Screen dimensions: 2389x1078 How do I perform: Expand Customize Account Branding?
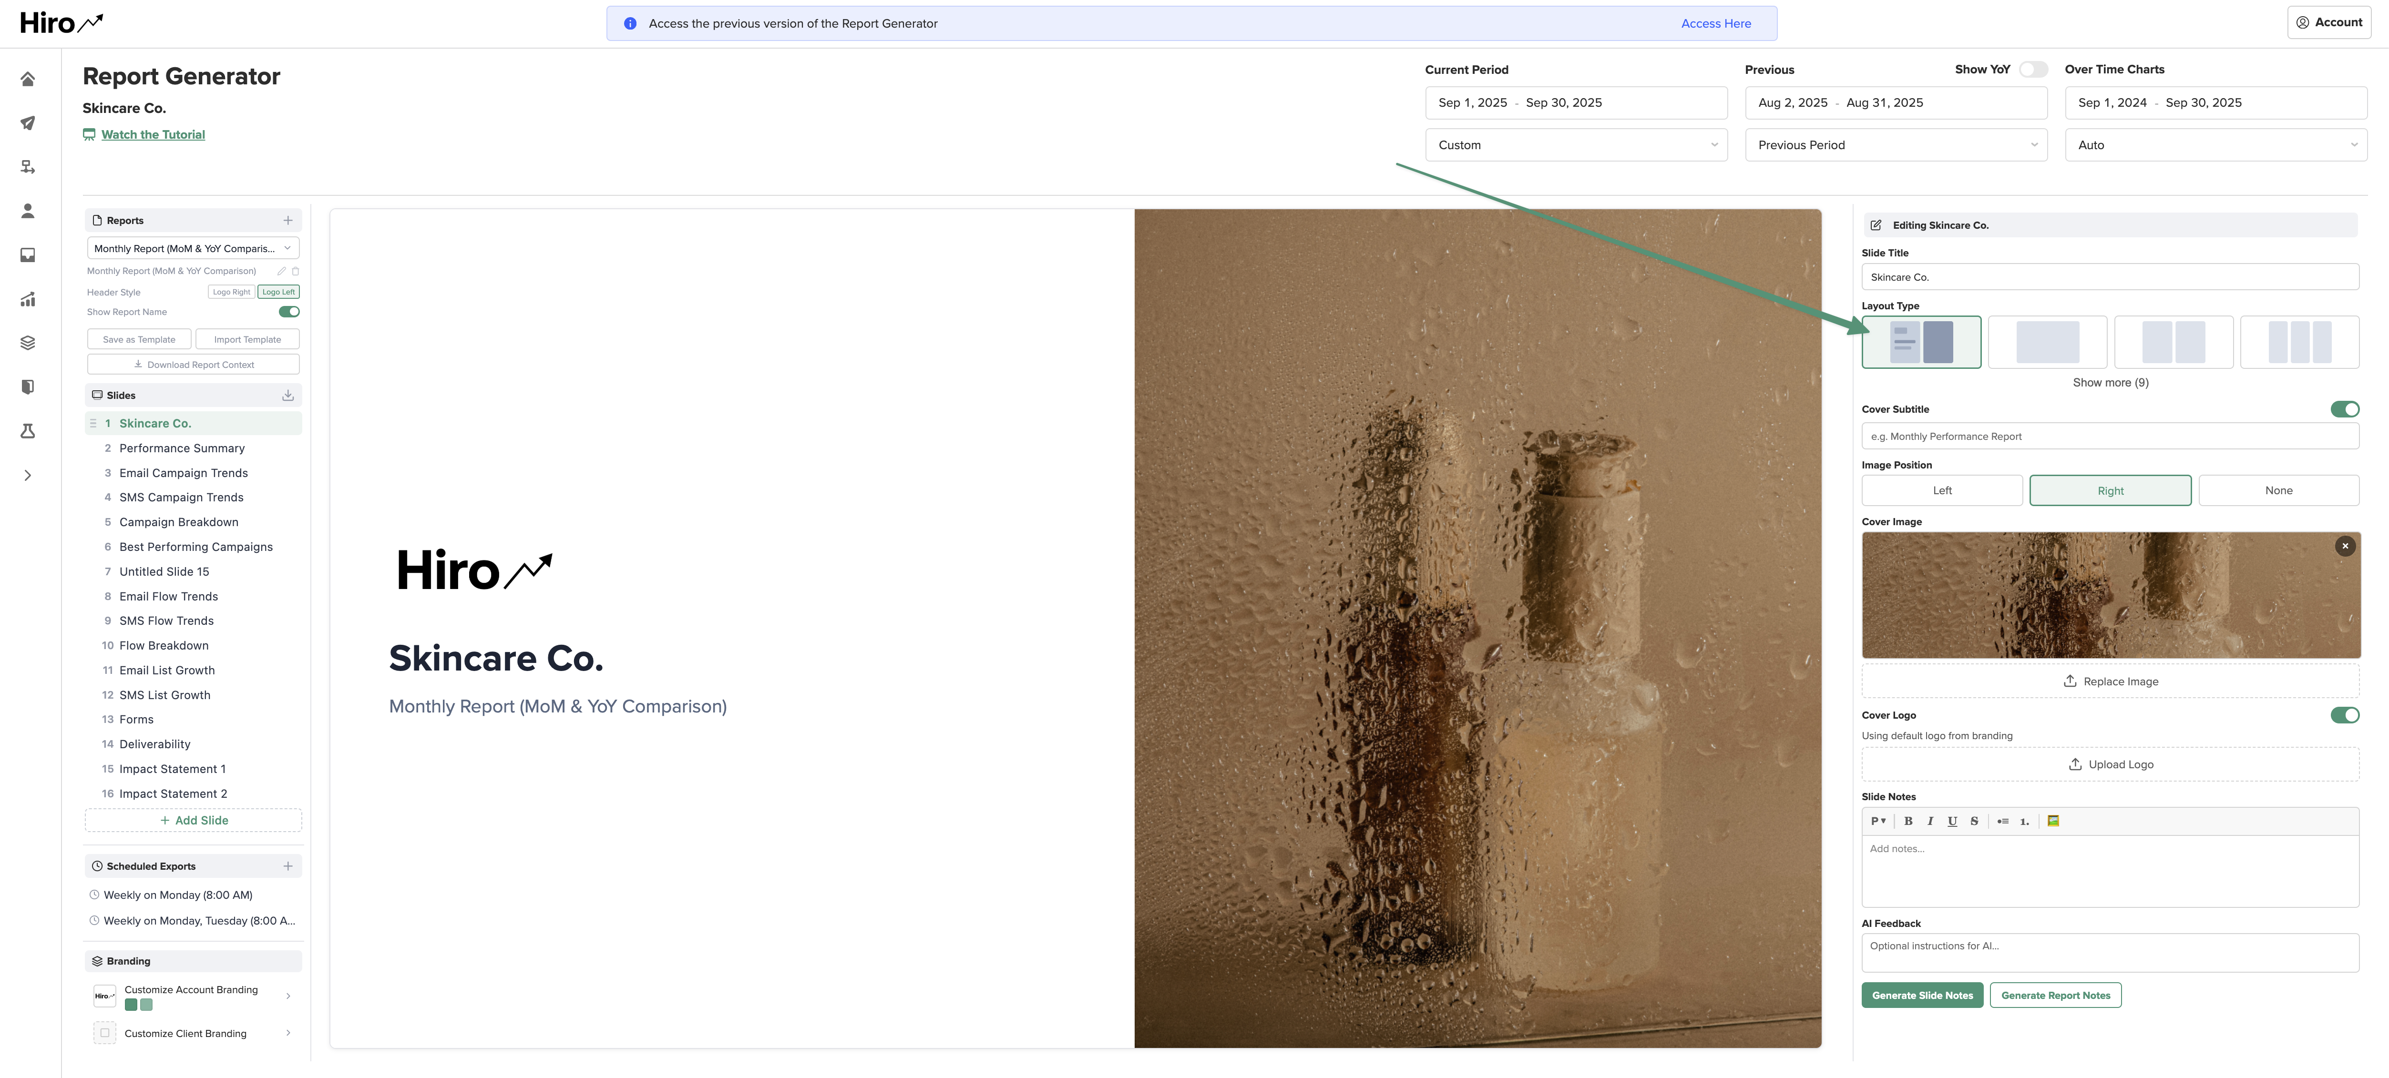pos(287,997)
